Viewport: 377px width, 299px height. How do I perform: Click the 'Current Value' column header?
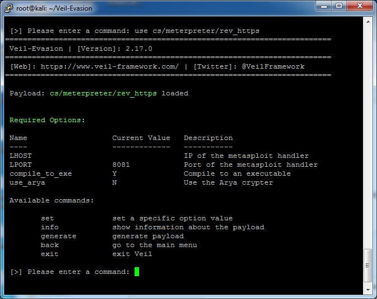point(141,138)
